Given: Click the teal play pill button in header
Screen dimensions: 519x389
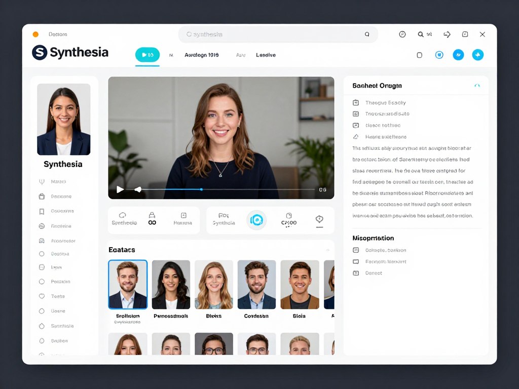Looking at the screenshot, I should (x=147, y=55).
